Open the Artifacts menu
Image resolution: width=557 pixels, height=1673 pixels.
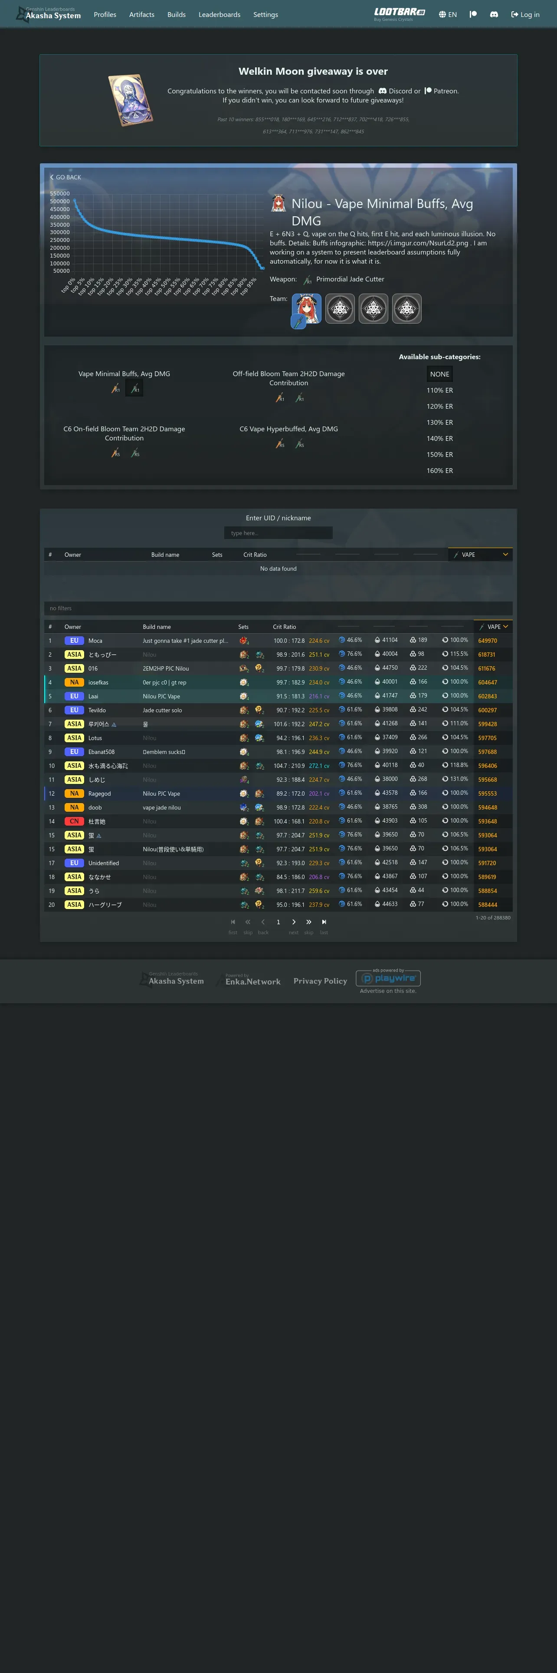pos(141,14)
